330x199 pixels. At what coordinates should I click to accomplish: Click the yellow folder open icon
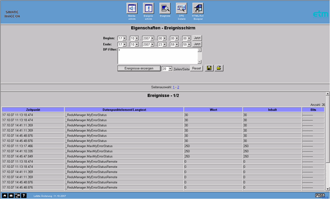[x=219, y=68]
